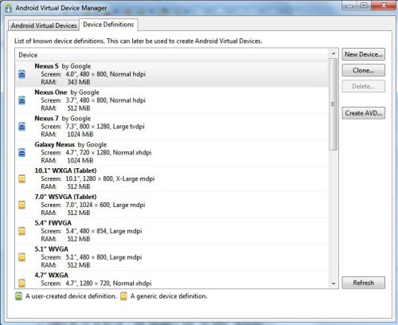Click the 5.4", 480 × 854 screen spec
This screenshot has height=325, width=398.
coord(86,231)
